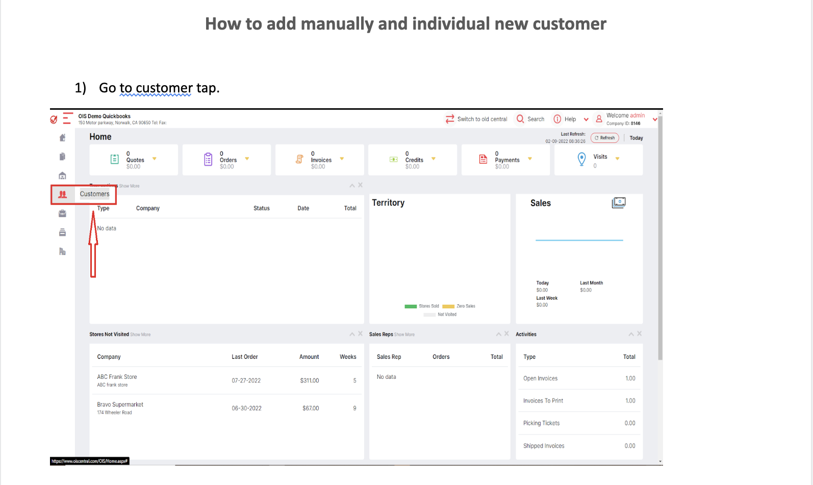Viewport: 813px width, 485px height.
Task: Click the Open Invoices activity row
Action: 579,378
